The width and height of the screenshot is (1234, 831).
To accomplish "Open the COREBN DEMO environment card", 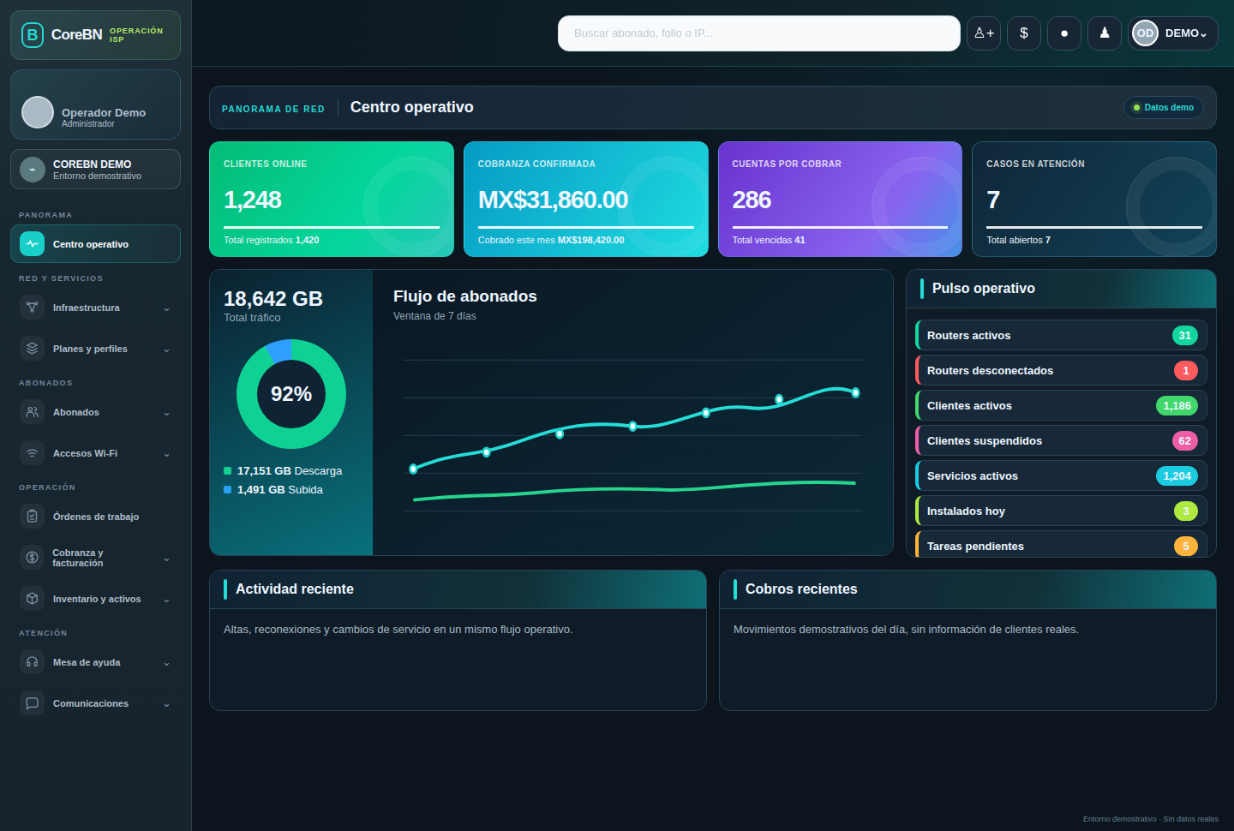I will 95,170.
